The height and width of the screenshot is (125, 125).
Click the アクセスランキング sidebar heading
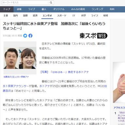(x=119, y=108)
